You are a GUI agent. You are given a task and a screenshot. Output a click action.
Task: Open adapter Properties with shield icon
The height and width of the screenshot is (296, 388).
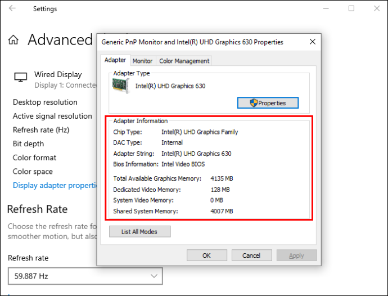[268, 103]
